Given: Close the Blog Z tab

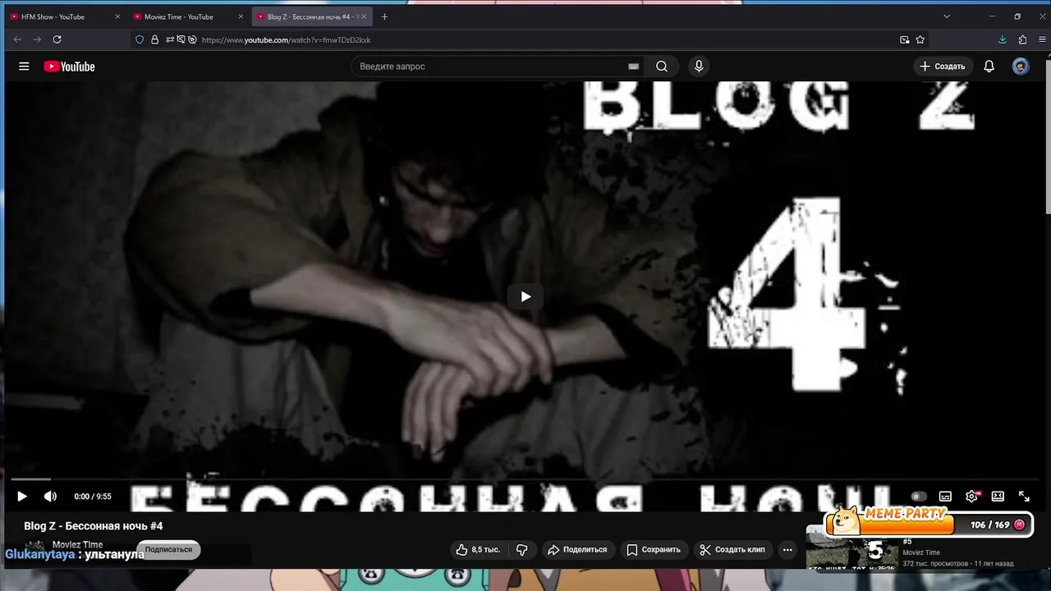Looking at the screenshot, I should click(x=364, y=16).
